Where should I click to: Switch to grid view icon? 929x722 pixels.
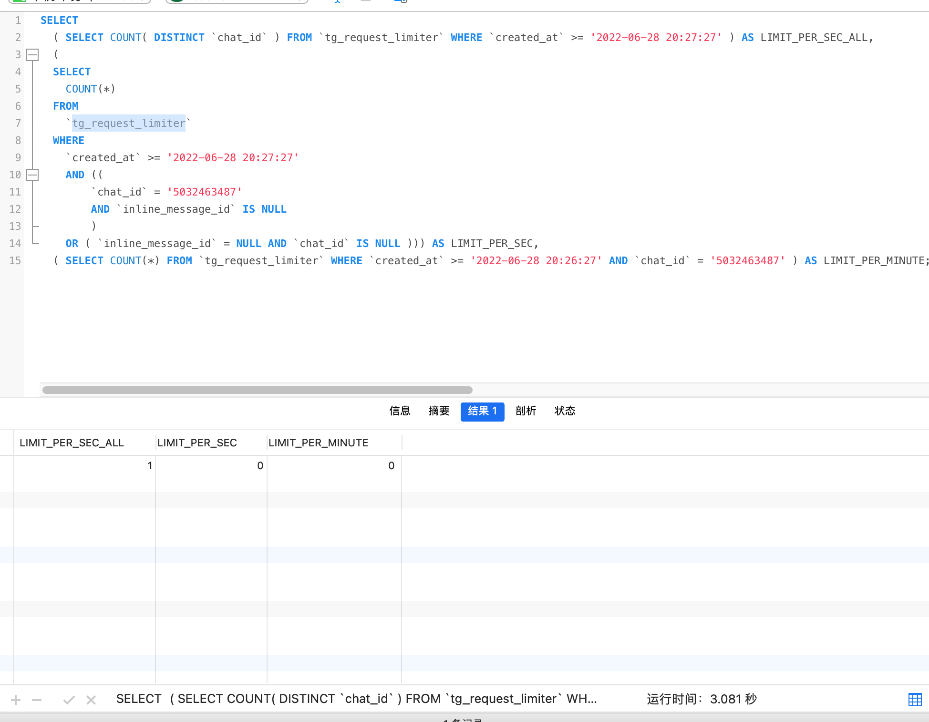(915, 700)
